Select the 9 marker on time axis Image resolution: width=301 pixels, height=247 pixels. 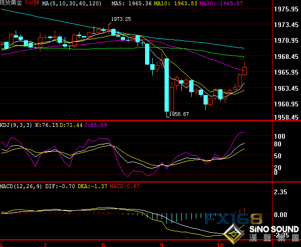[162, 244]
